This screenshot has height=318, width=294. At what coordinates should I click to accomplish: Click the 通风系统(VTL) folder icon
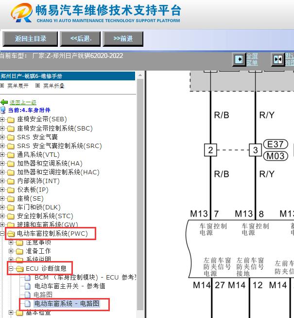[x=11, y=155]
